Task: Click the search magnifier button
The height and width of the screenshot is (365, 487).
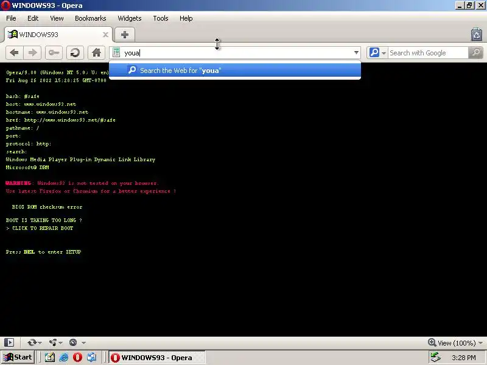Action: [x=475, y=53]
